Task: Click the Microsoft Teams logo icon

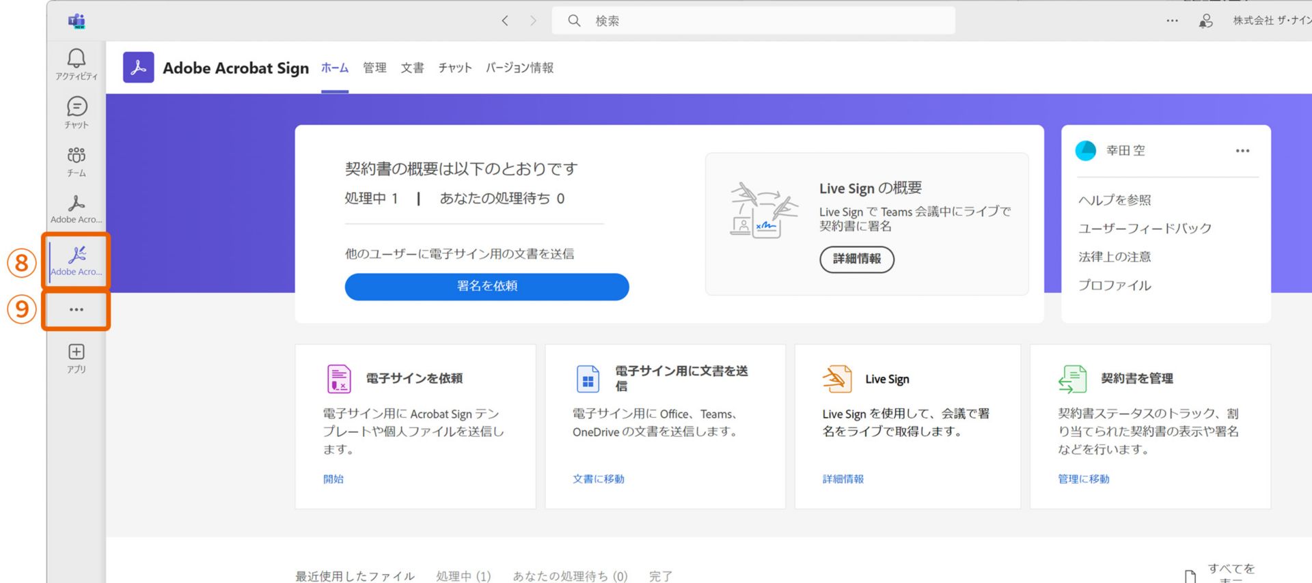Action: coord(77,21)
